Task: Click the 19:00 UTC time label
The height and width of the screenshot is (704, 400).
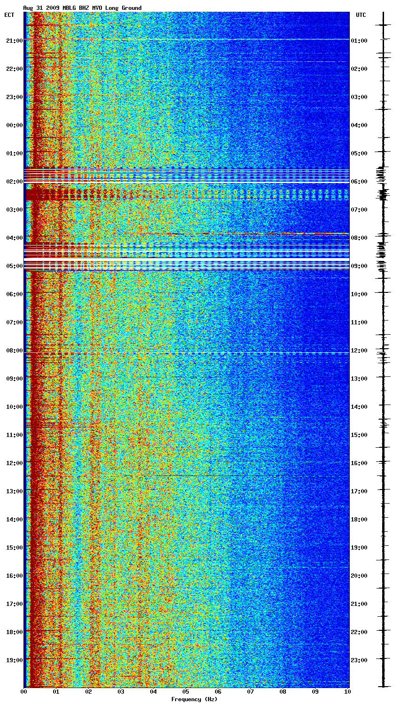Action: coord(359,548)
